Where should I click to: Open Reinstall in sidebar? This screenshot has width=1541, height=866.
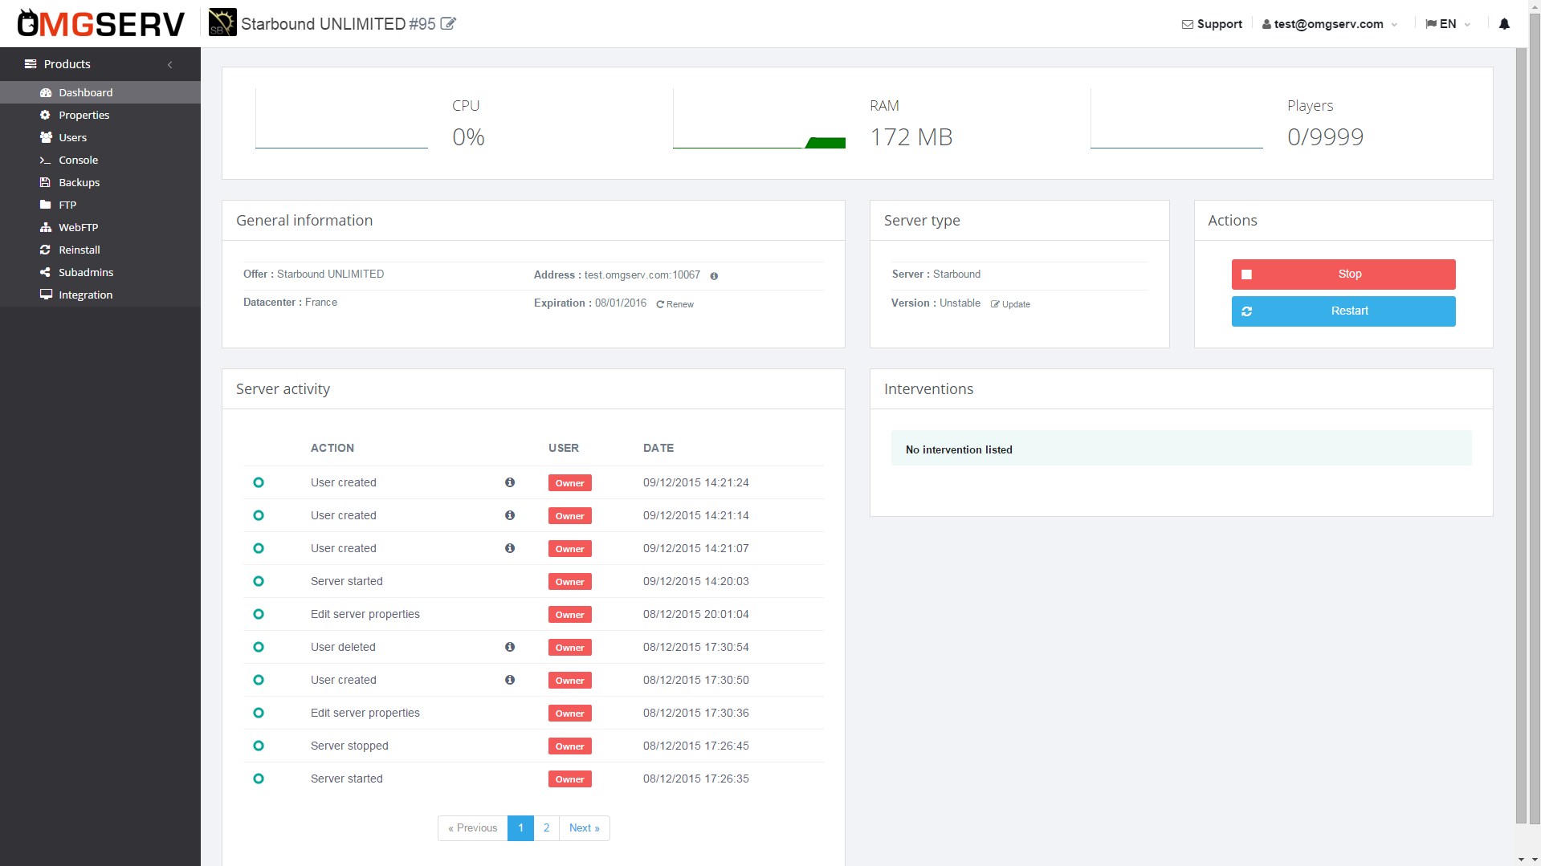click(100, 250)
